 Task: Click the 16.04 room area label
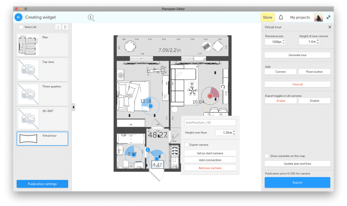(198, 102)
